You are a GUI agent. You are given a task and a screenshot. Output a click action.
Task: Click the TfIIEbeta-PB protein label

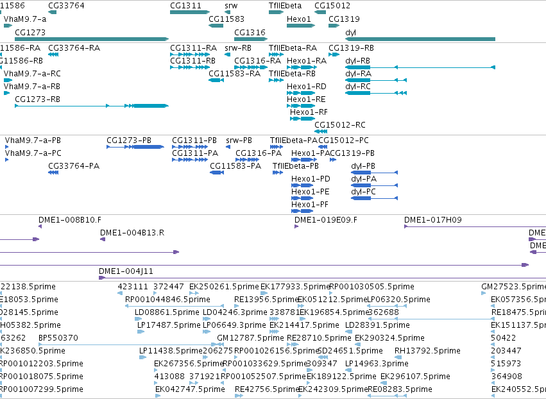coord(296,166)
